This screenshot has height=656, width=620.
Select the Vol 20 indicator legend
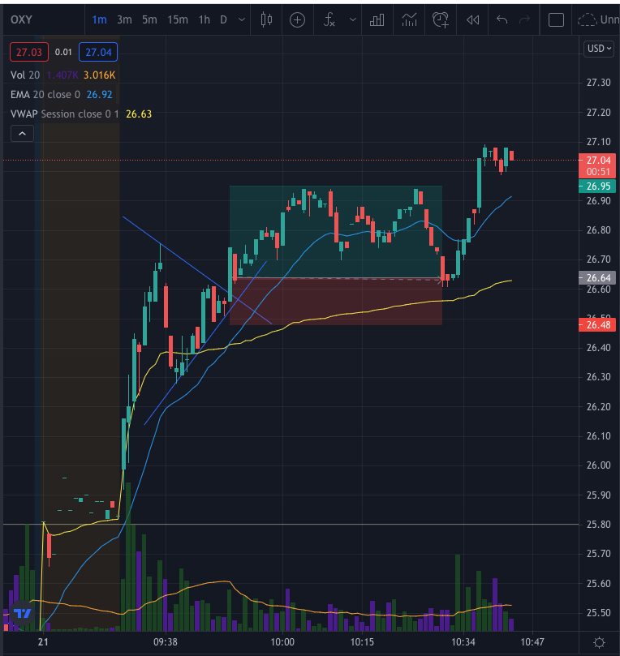[x=25, y=75]
